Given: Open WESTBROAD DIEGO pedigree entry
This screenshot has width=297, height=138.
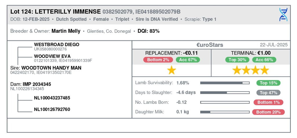Looking at the screenshot, I should point(57,45).
